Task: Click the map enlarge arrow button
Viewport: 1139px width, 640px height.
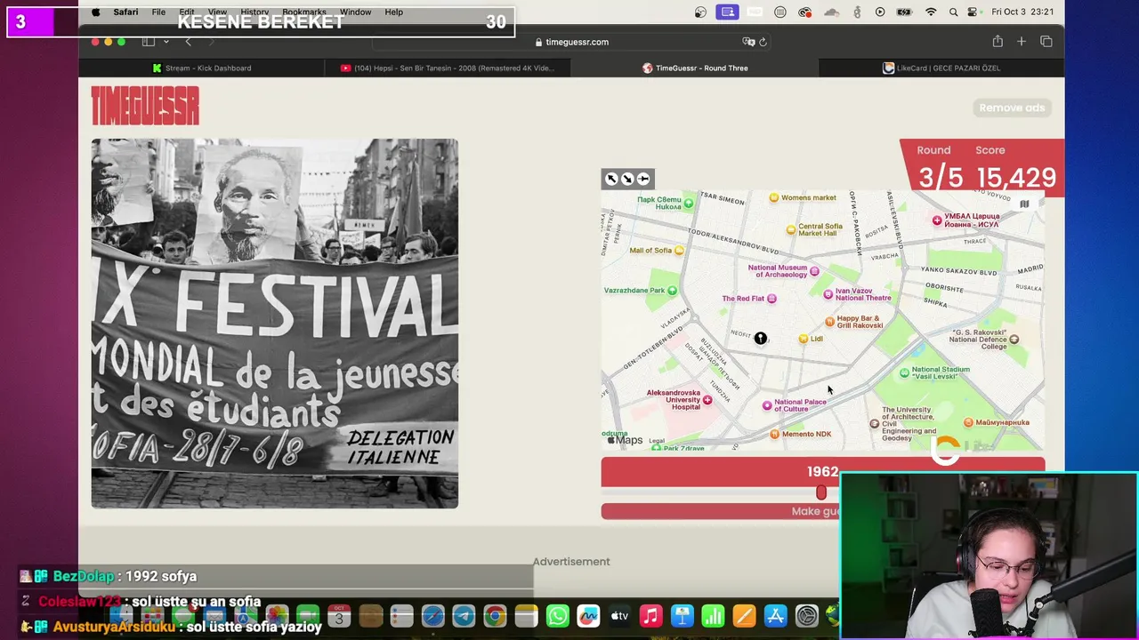Action: pyautogui.click(x=627, y=179)
